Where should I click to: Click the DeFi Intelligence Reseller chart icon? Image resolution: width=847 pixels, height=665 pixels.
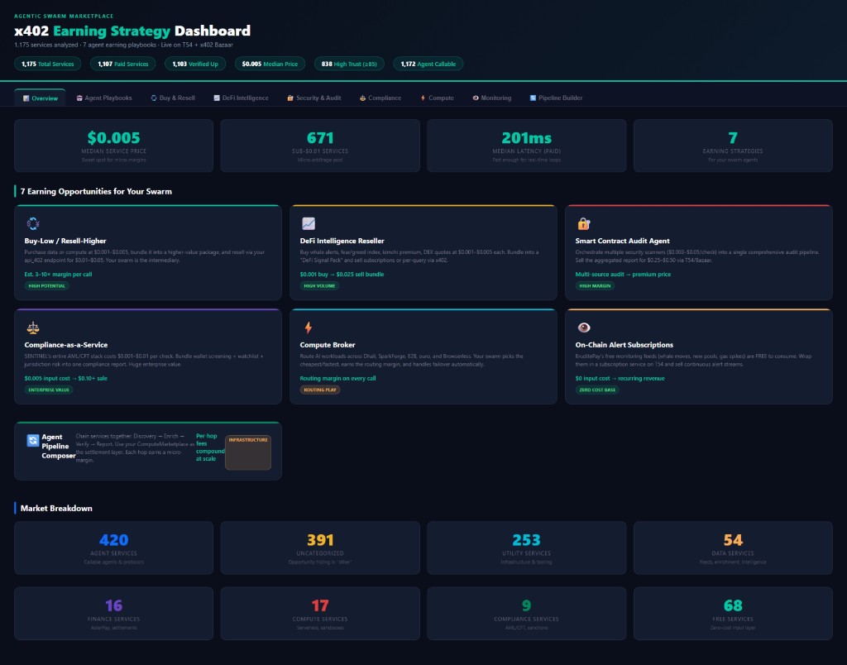tap(309, 223)
